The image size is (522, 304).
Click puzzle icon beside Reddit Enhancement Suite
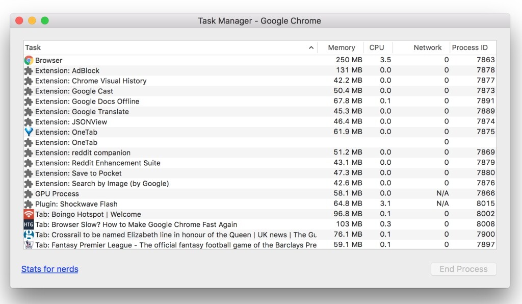[x=29, y=163]
